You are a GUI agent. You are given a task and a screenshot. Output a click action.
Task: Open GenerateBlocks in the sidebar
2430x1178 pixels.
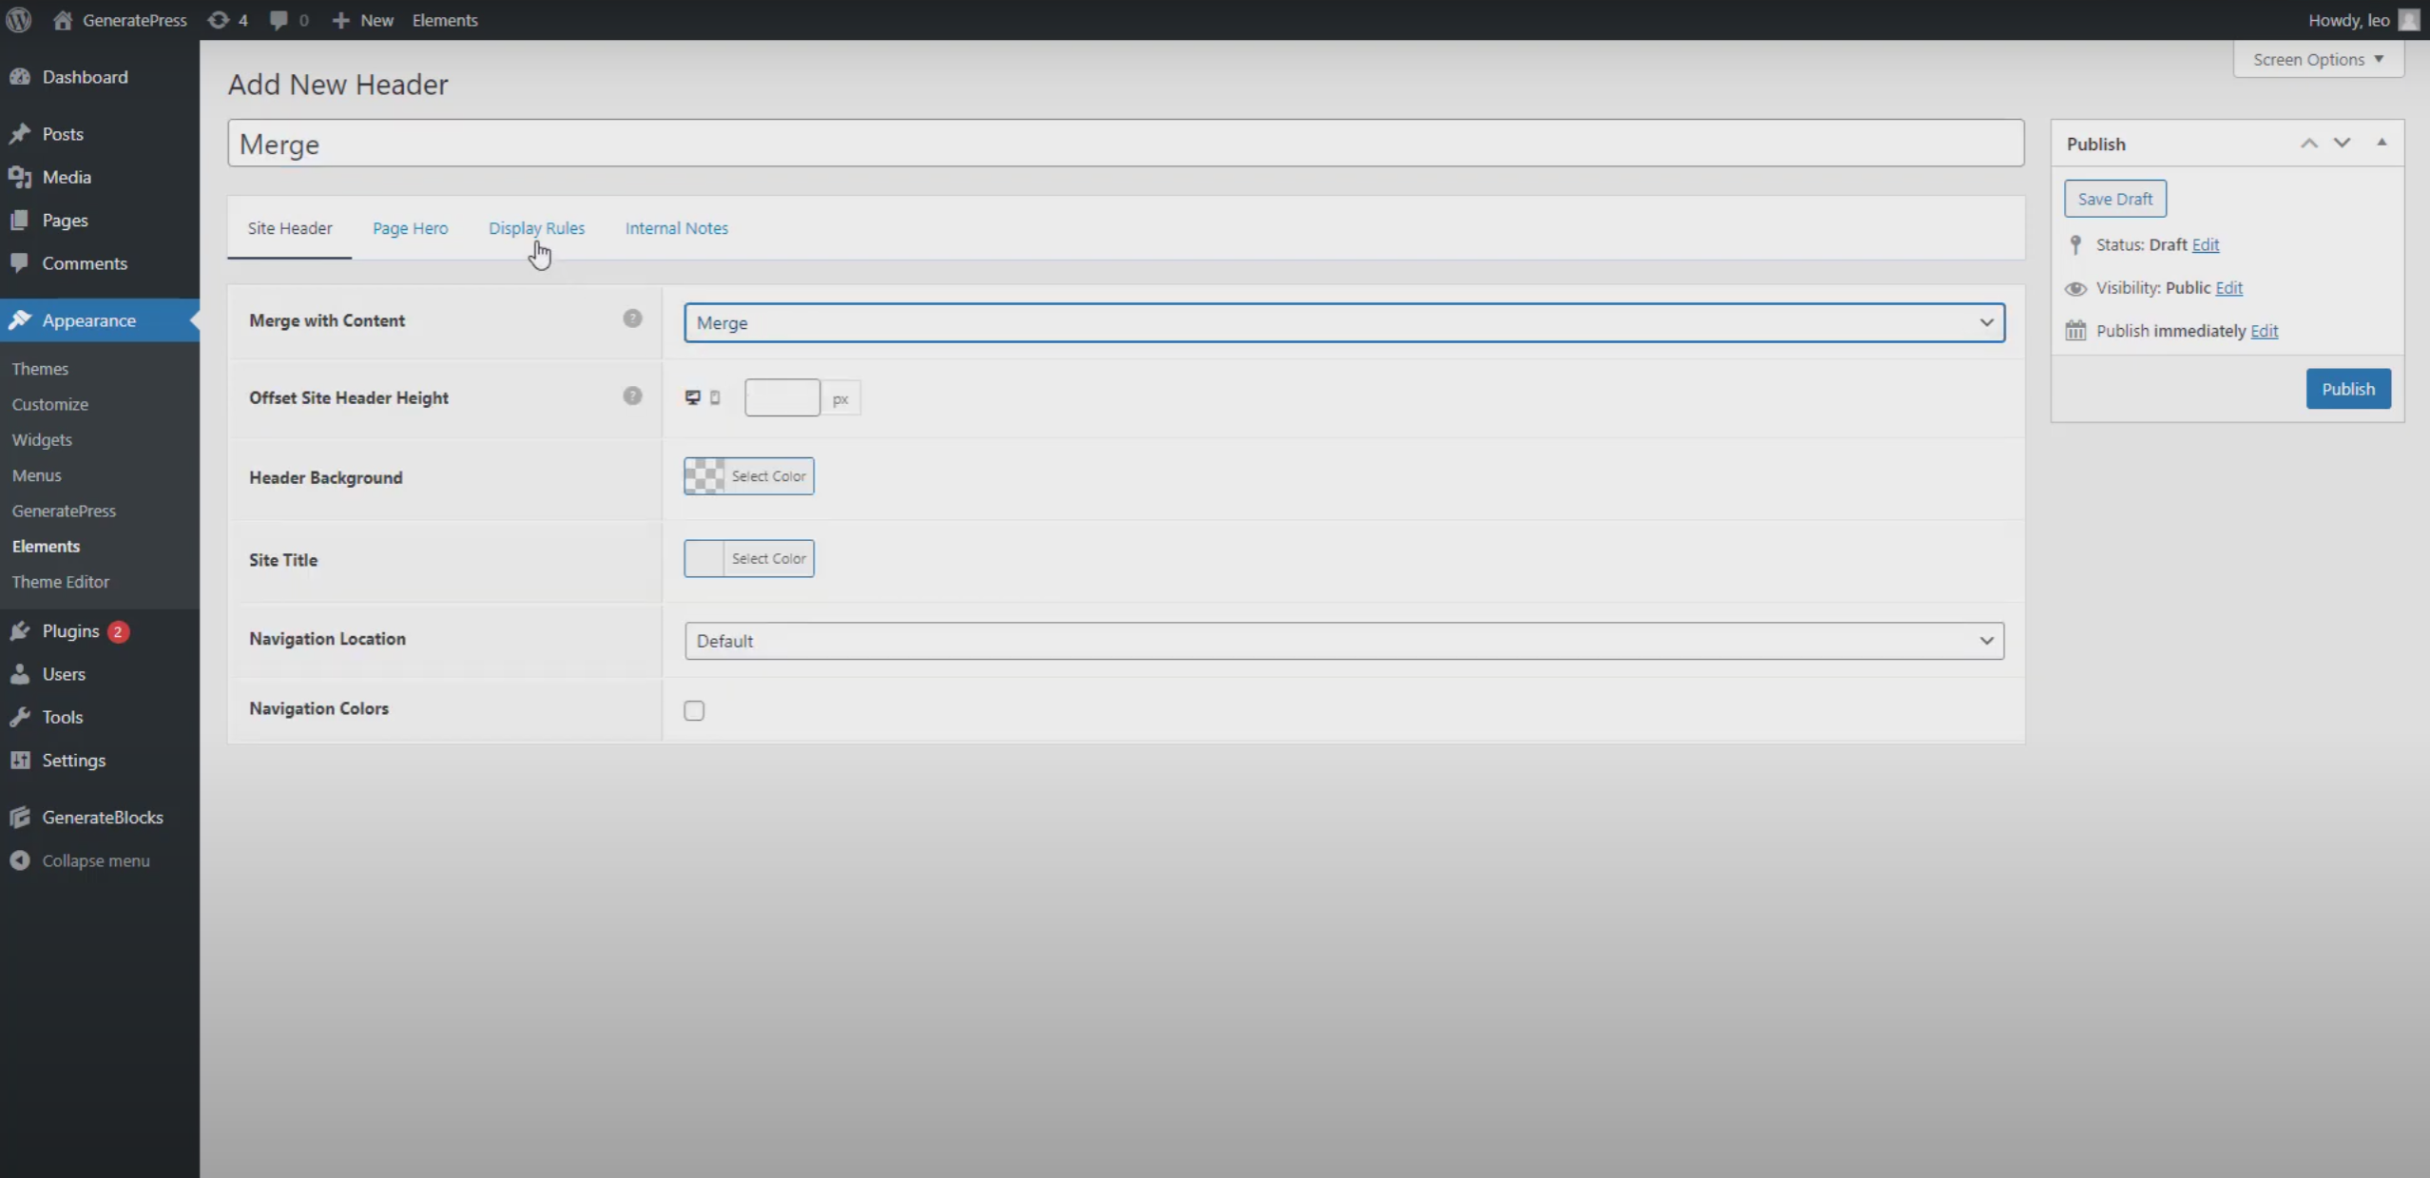click(x=102, y=817)
